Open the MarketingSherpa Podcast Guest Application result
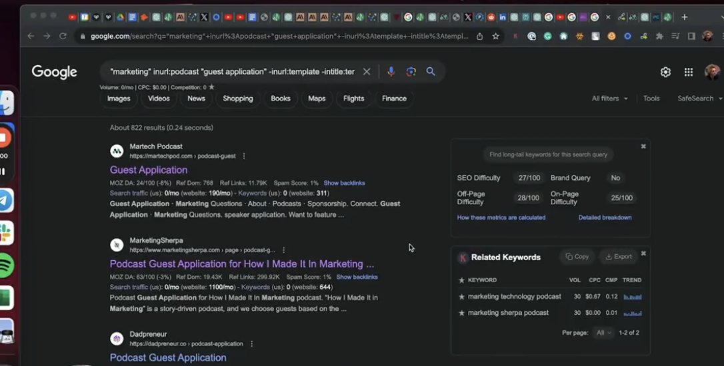The width and height of the screenshot is (724, 366). [242, 264]
